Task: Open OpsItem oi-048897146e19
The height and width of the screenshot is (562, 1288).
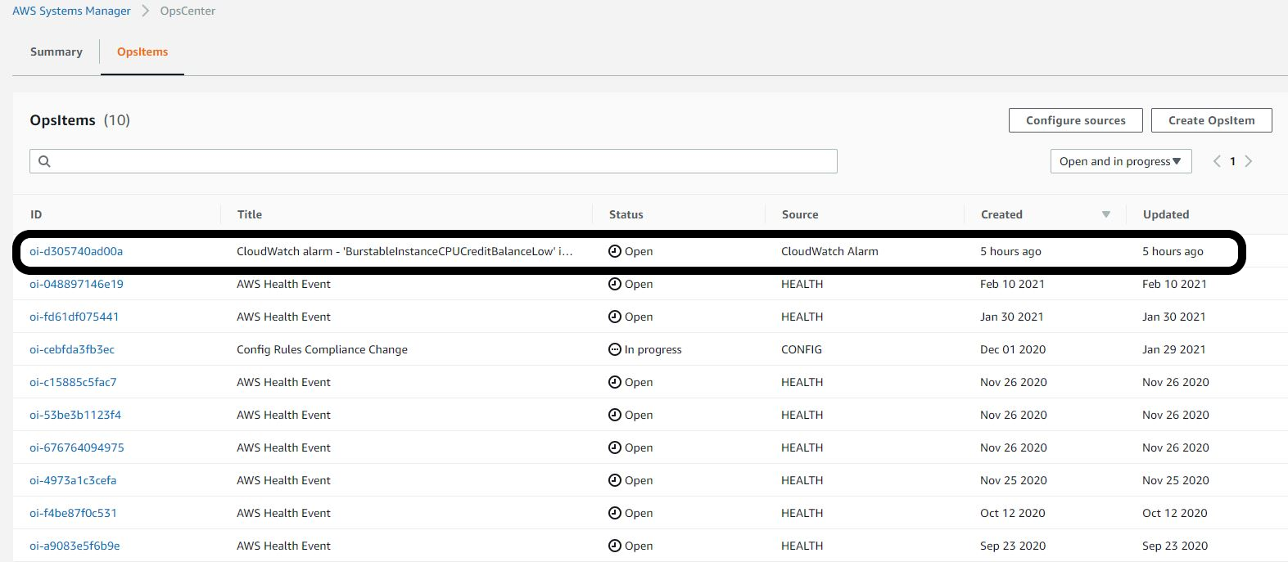Action: (x=76, y=284)
